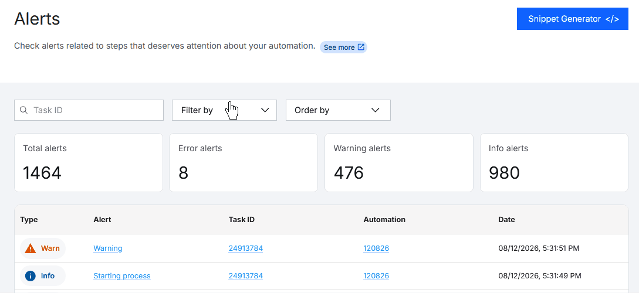Screen dimensions: 639x293
Task: Click the external link icon in See more
Action: click(361, 47)
